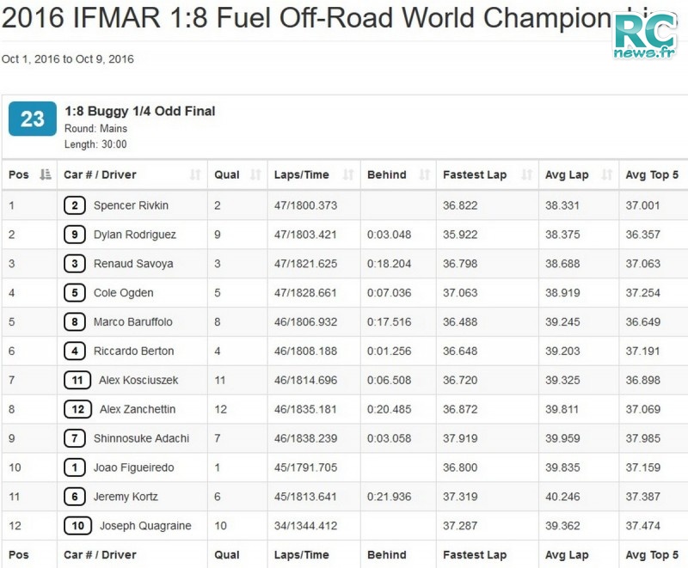The height and width of the screenshot is (568, 688).
Task: Select car number 9 badge
Action: click(x=75, y=235)
